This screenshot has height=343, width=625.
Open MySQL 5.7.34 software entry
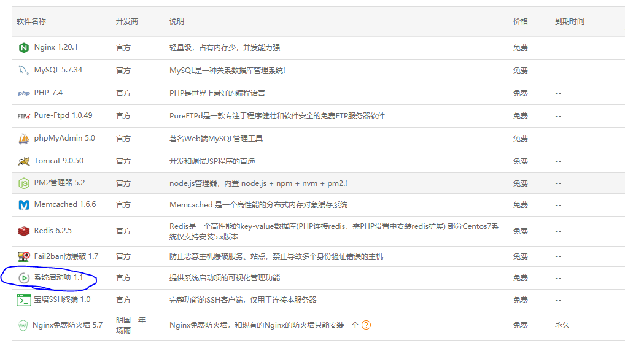coord(58,70)
